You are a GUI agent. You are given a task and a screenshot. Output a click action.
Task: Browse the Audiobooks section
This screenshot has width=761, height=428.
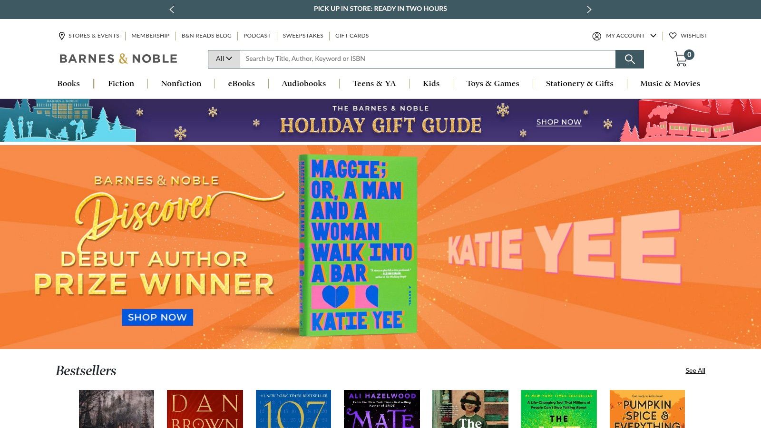[x=303, y=83]
